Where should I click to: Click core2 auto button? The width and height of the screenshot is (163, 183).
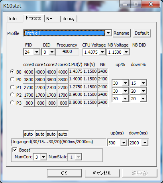click(x=51, y=134)
